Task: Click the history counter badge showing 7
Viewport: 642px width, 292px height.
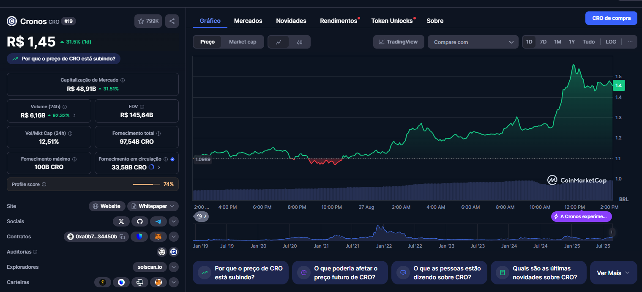Action: [x=202, y=216]
